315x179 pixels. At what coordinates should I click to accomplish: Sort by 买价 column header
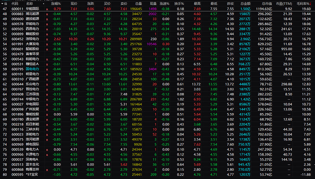point(107,4)
